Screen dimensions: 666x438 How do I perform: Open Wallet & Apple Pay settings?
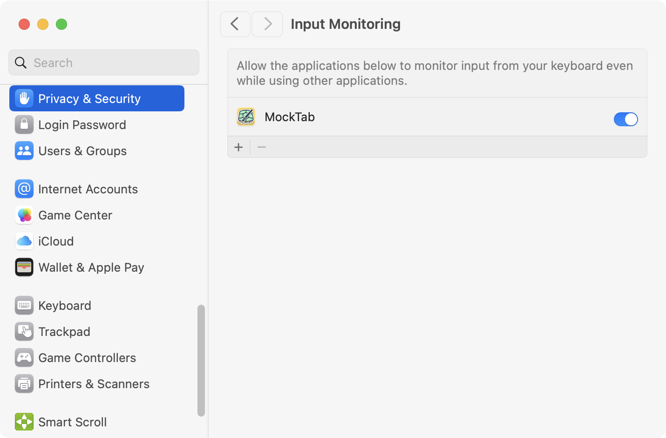tap(97, 267)
